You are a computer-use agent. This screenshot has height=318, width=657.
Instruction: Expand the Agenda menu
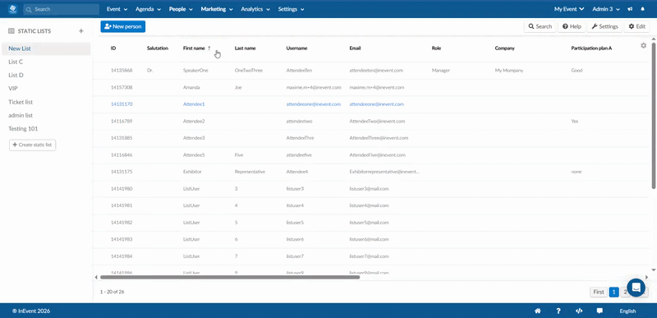tap(149, 9)
